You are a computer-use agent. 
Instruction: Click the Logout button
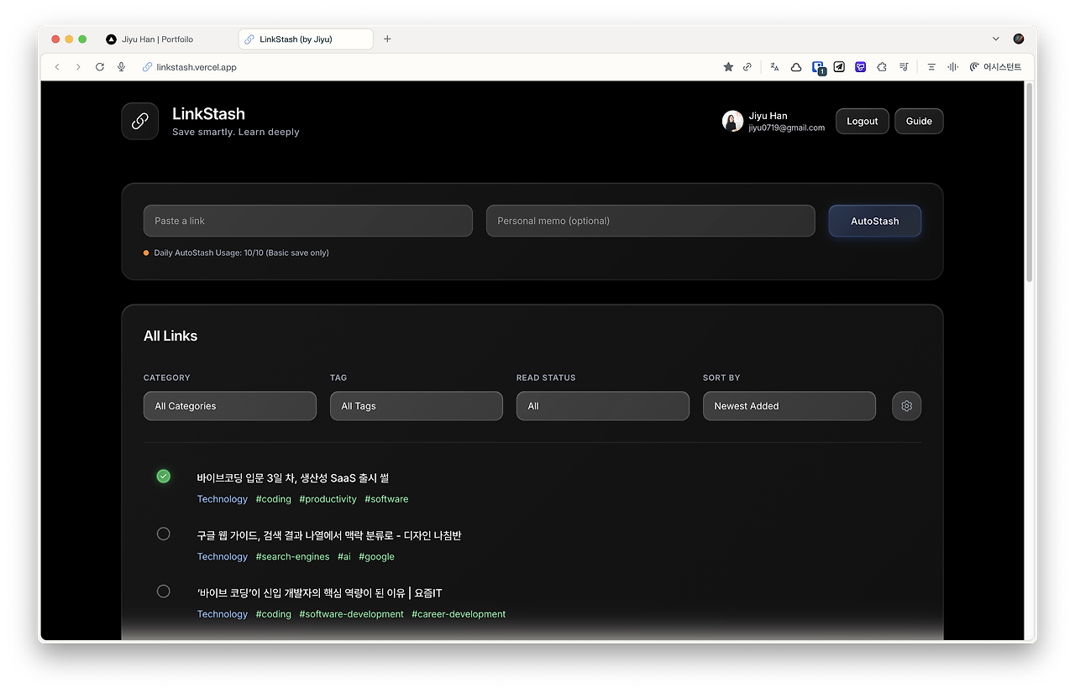(x=862, y=121)
